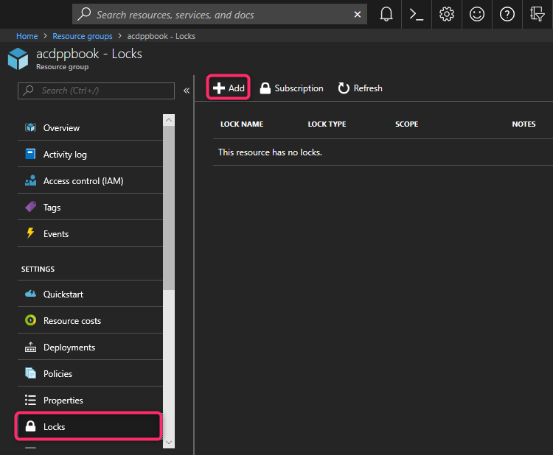Screen dimensions: 553x455
Task: Click the feedback smiley icon
Action: pyautogui.click(x=476, y=14)
